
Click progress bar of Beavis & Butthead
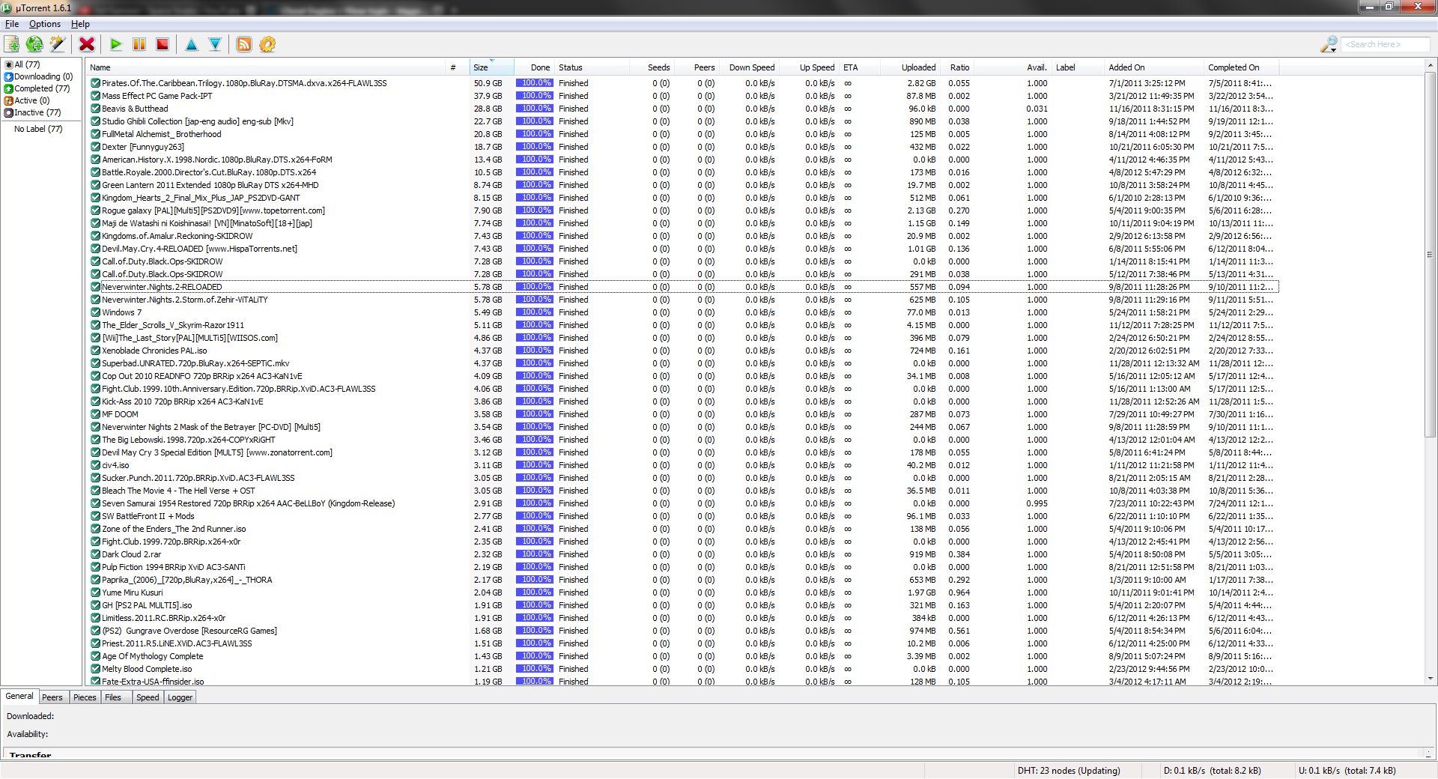[534, 109]
